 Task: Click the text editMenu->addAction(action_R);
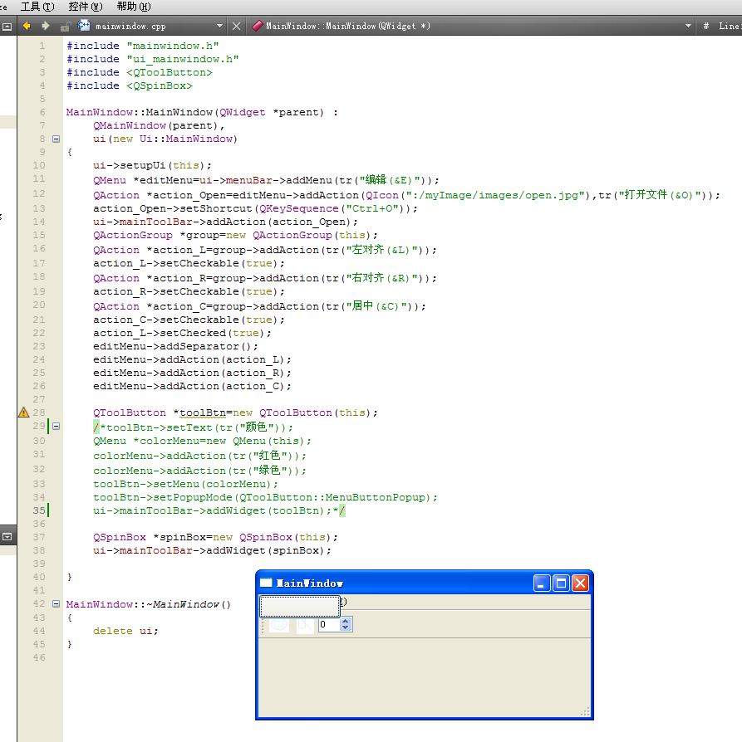coord(192,373)
